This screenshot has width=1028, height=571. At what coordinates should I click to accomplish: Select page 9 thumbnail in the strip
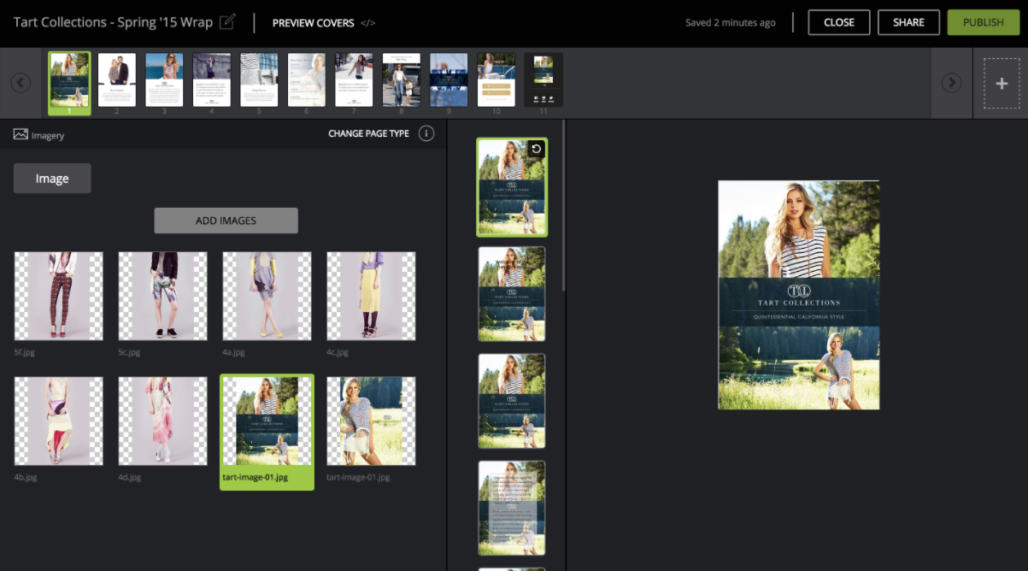(449, 80)
